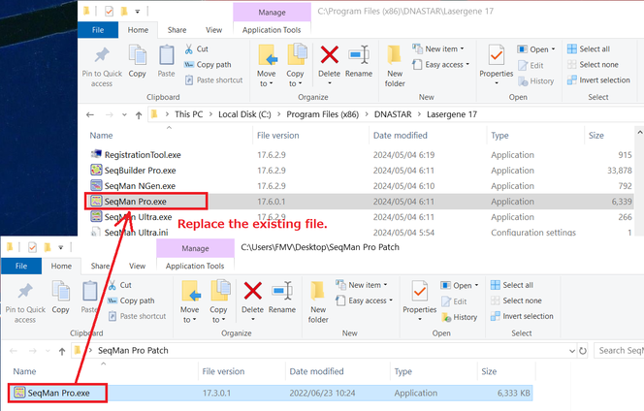
Task: Open Copy to in Lasergene 17 window
Action: (x=295, y=66)
